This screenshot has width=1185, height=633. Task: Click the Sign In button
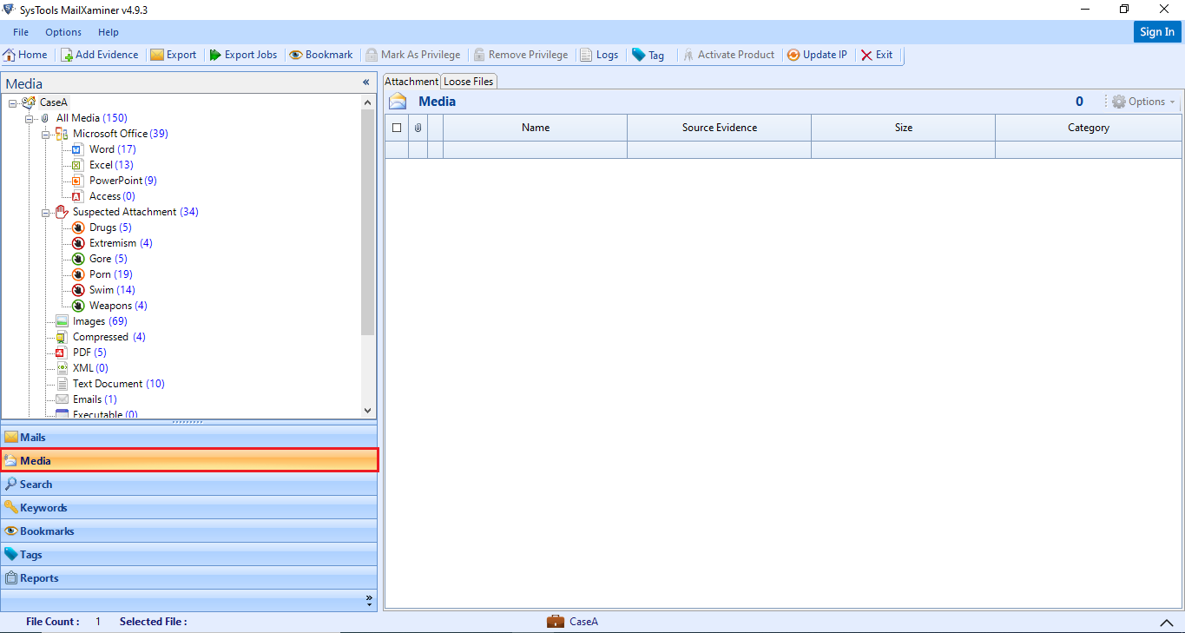1157,32
